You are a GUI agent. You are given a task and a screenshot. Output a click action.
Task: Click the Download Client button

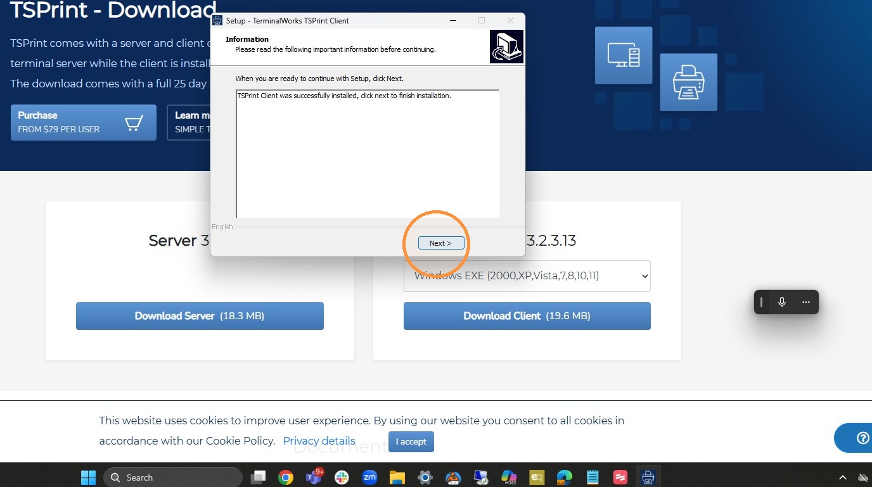[x=527, y=316]
